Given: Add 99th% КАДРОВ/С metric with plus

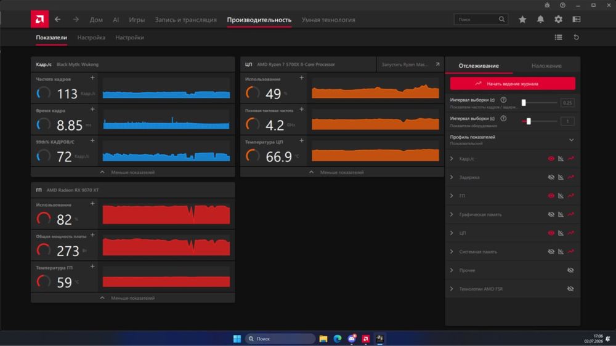Looking at the screenshot, I should (x=92, y=140).
